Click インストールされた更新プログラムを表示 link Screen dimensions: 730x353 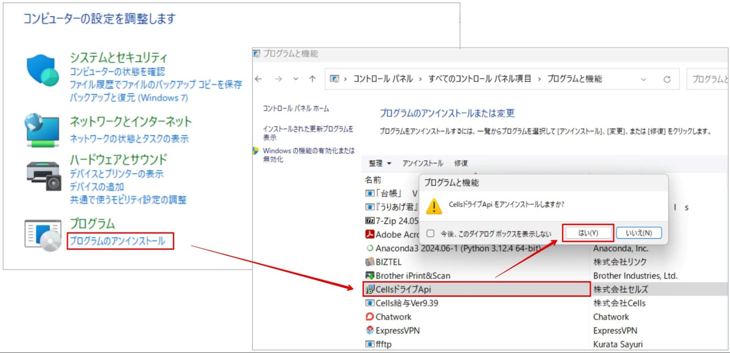pos(308,133)
